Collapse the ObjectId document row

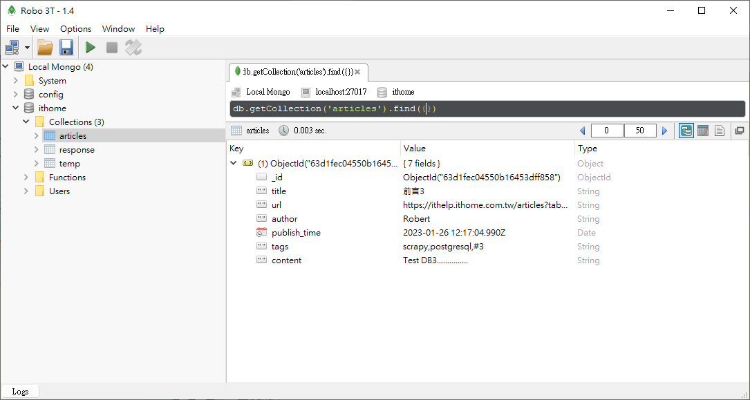click(234, 164)
